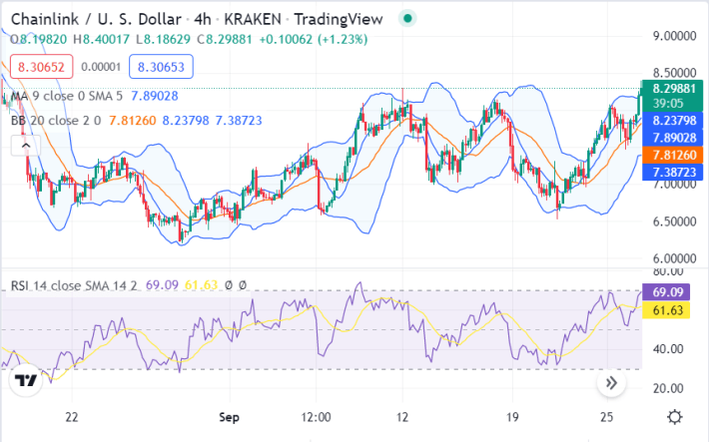Click the yellow RSI SMA label 61.63

pos(666,310)
